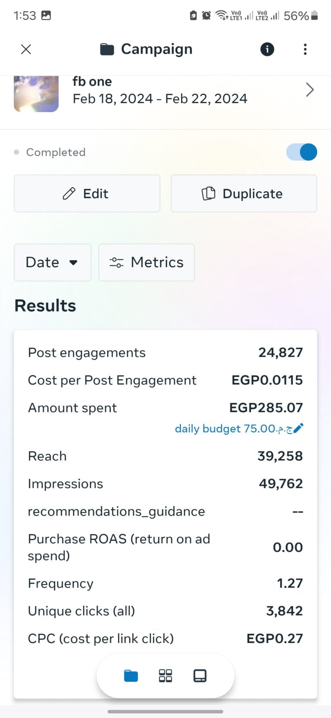Viewport: 331px width, 718px height.
Task: Open the fb one campaign chevron
Action: point(309,90)
